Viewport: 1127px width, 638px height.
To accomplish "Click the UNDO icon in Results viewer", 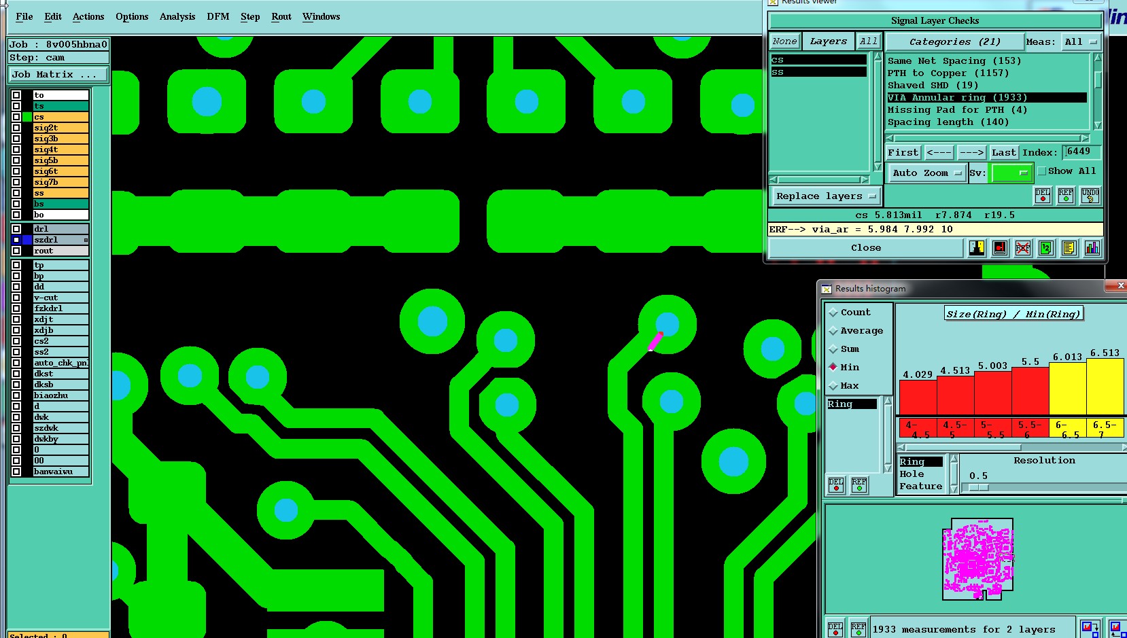I will tap(1090, 196).
